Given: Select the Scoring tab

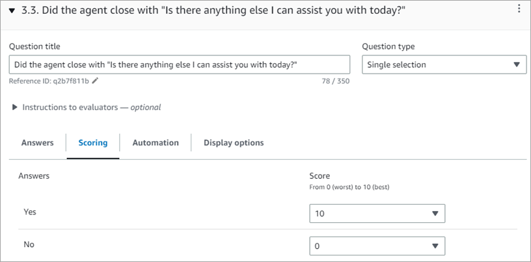Looking at the screenshot, I should pos(93,143).
